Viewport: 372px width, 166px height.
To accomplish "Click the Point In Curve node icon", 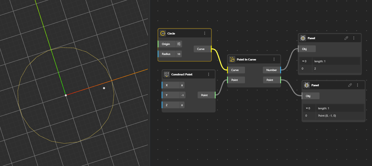I will pos(232,59).
